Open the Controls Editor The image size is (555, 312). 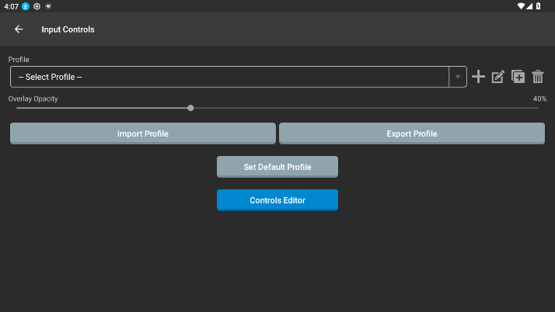(277, 200)
